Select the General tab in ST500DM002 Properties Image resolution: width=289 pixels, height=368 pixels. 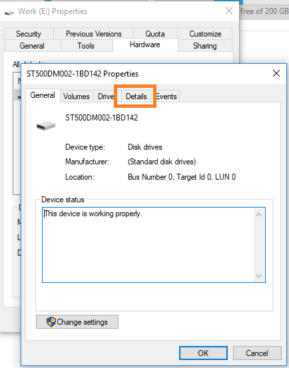click(x=43, y=95)
